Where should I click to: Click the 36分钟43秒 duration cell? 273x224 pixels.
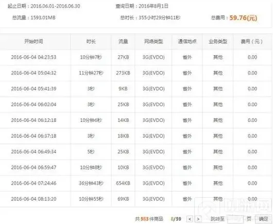(x=91, y=183)
